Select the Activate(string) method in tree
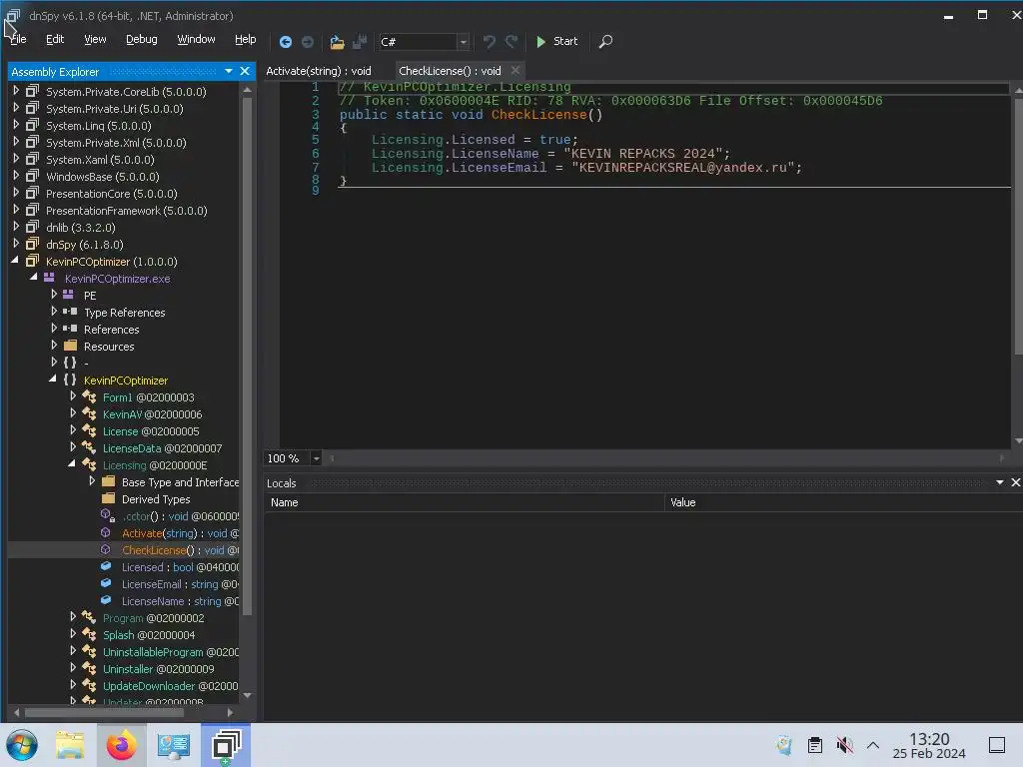The image size is (1023, 767). (x=180, y=533)
